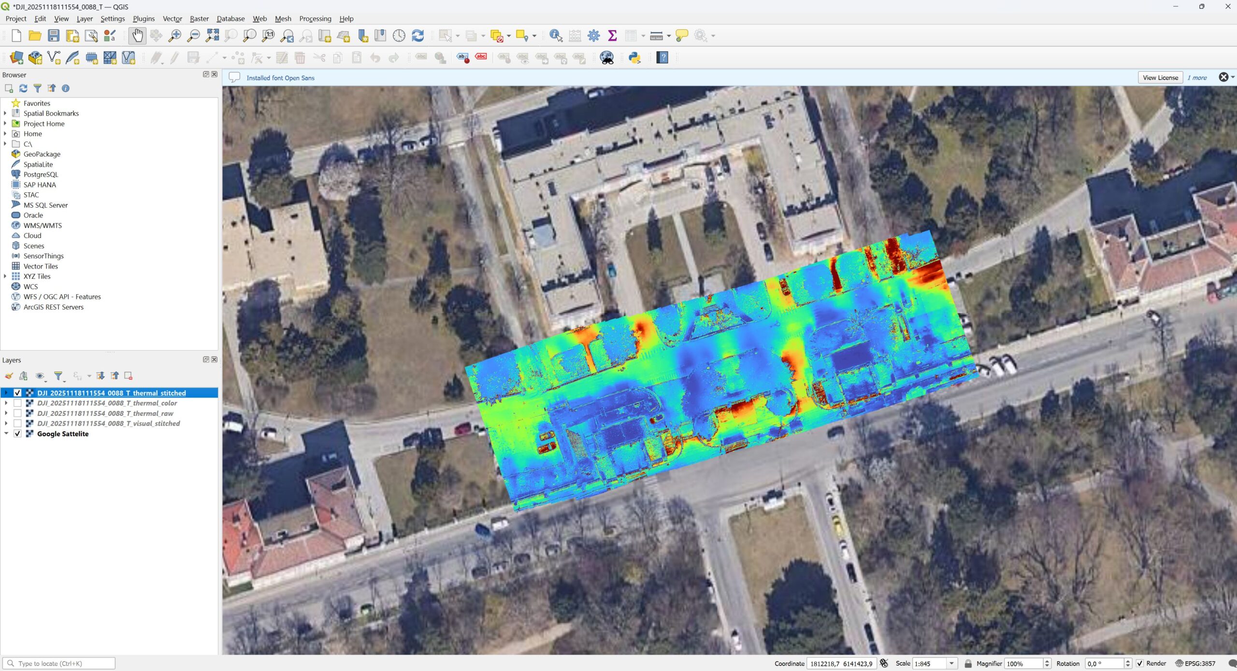Enable the thermal_color layer checkbox
This screenshot has width=1237, height=671.
[x=17, y=403]
